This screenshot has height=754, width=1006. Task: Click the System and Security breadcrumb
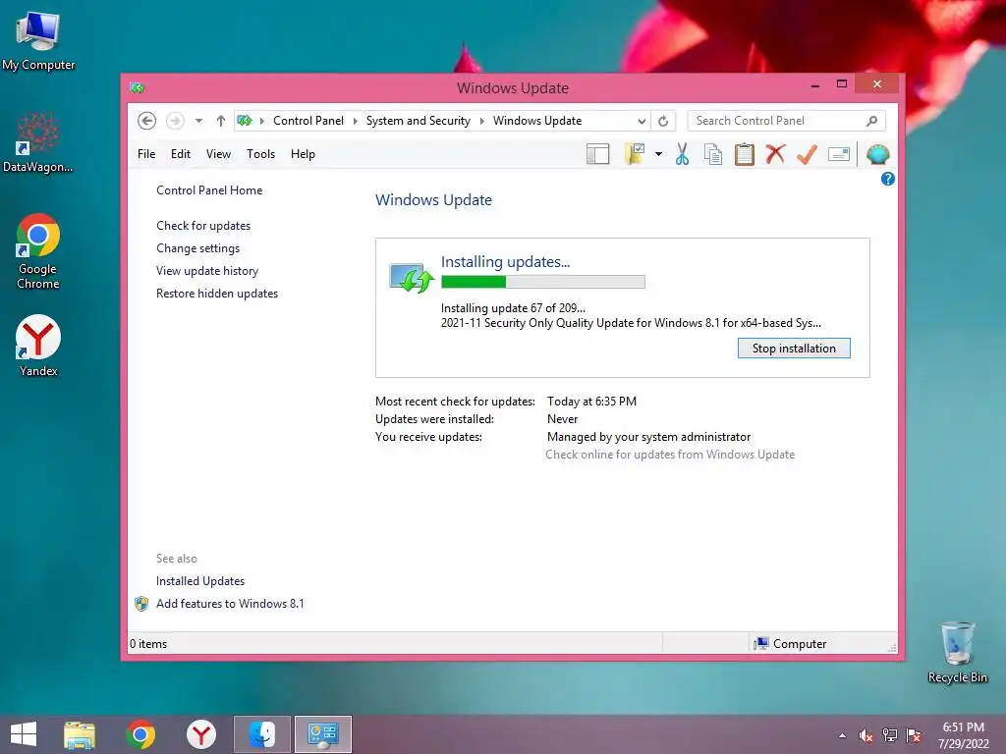pos(419,121)
